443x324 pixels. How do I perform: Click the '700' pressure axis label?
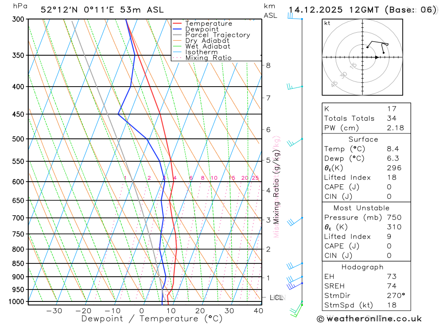point(18,218)
